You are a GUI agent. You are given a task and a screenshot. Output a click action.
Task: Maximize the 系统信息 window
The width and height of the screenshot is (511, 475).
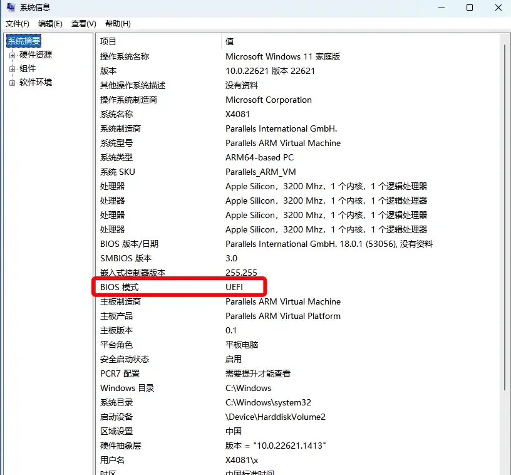[x=470, y=8]
